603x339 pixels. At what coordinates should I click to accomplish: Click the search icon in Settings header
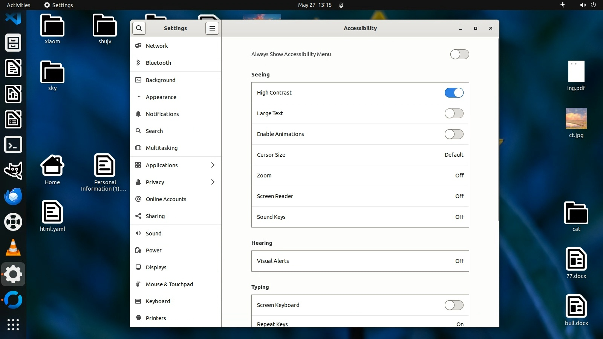click(139, 28)
